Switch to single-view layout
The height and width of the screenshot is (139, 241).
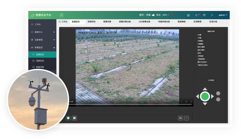68,118
